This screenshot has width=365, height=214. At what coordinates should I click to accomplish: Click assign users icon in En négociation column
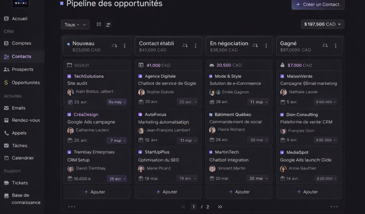pyautogui.click(x=255, y=46)
